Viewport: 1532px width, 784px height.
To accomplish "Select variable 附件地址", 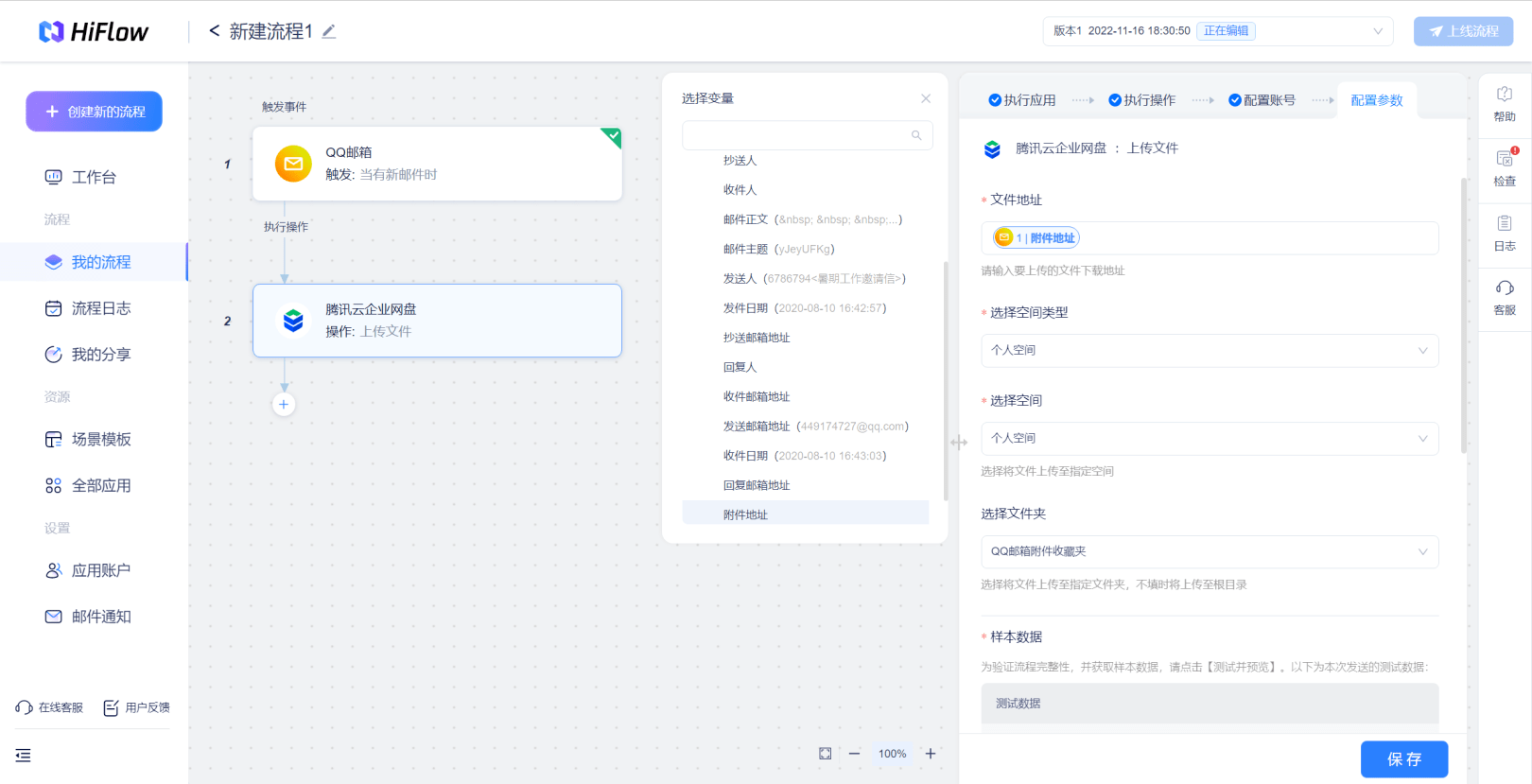I will (805, 513).
